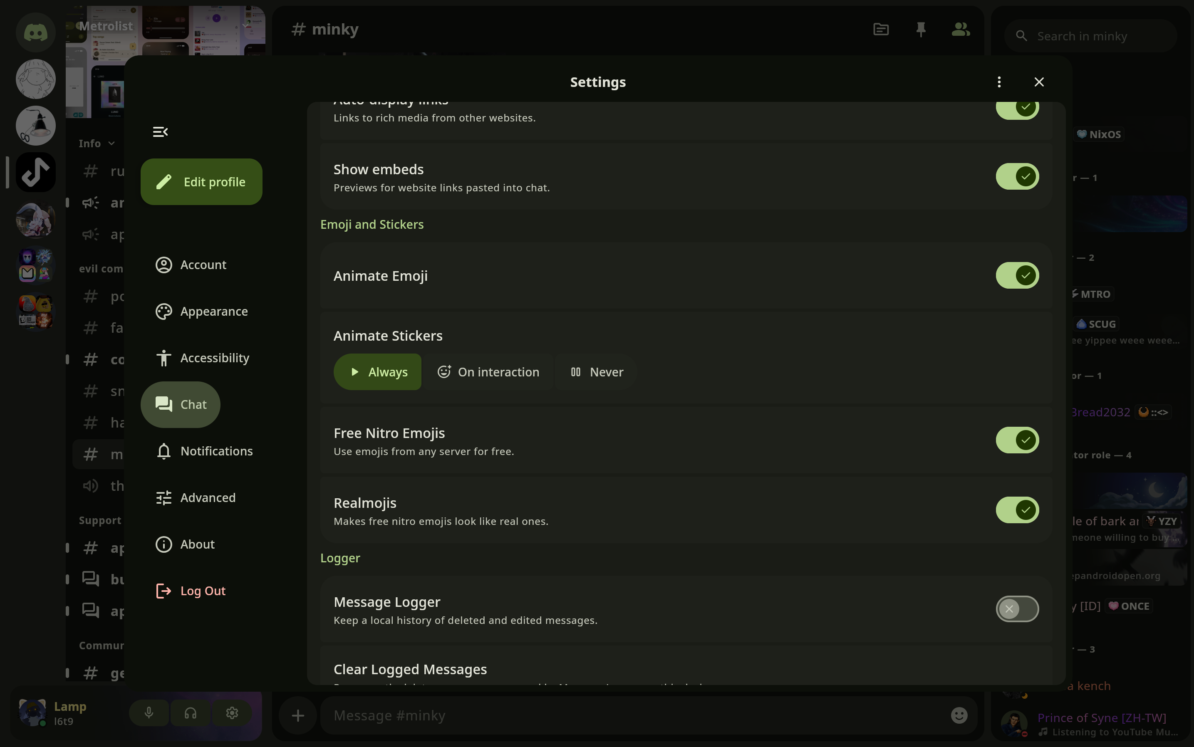
Task: Open the sketch face server icon
Action: coord(36,79)
